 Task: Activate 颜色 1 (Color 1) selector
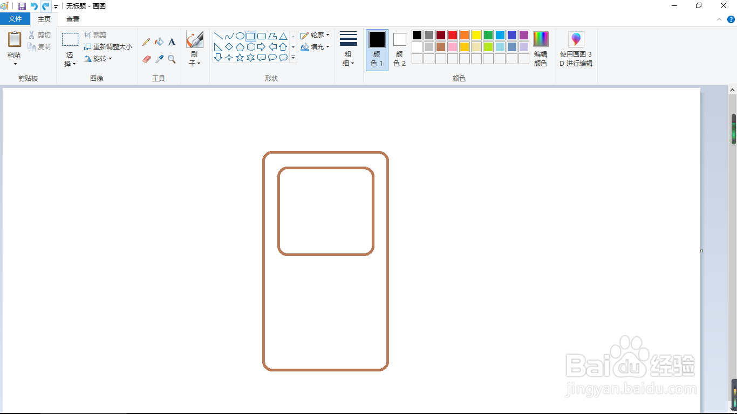(x=377, y=50)
